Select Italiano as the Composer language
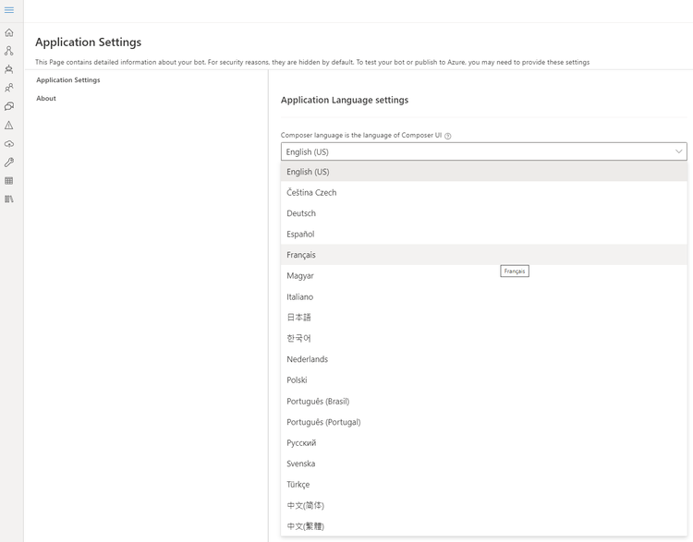693x542 pixels. pos(300,296)
